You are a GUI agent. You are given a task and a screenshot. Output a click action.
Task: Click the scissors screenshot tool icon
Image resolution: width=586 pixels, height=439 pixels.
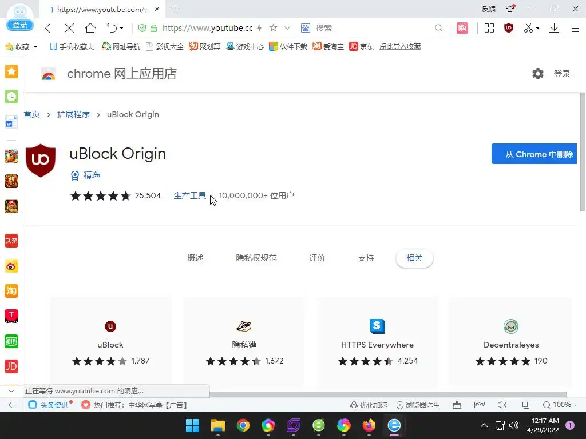pyautogui.click(x=528, y=28)
